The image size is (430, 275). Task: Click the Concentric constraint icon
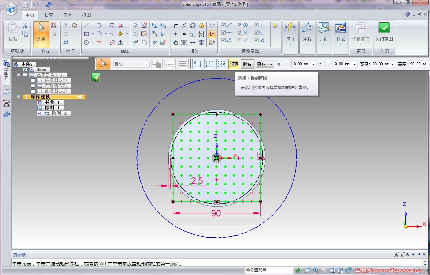point(193,25)
